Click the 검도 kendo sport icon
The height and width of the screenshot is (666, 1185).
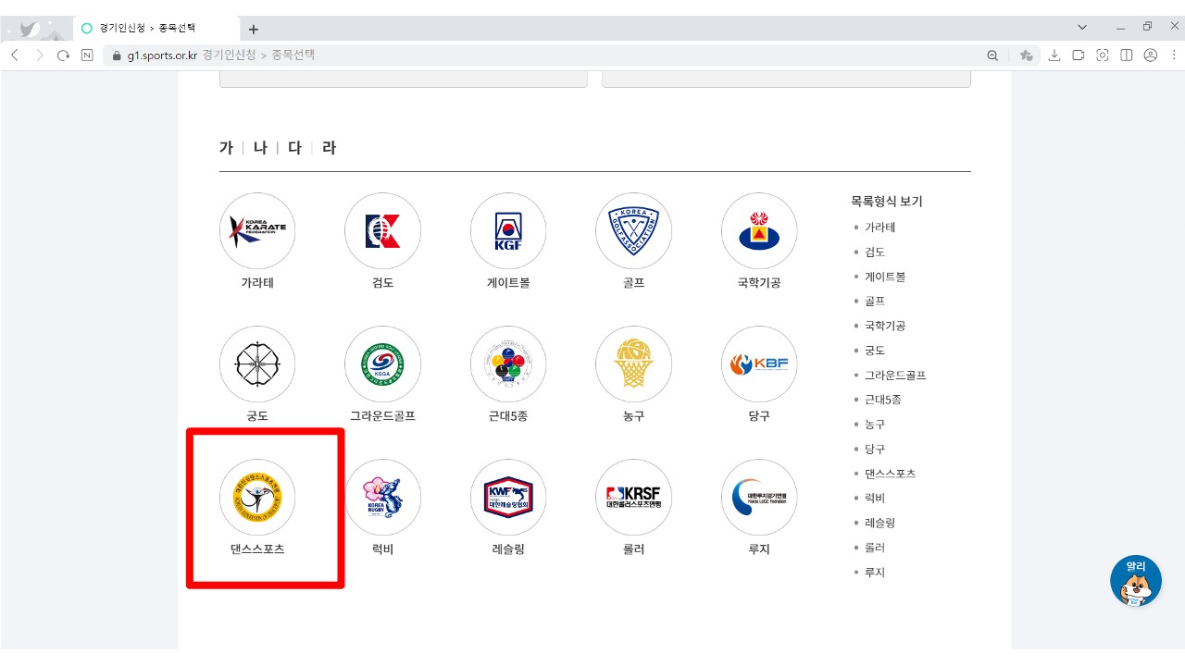pos(382,231)
